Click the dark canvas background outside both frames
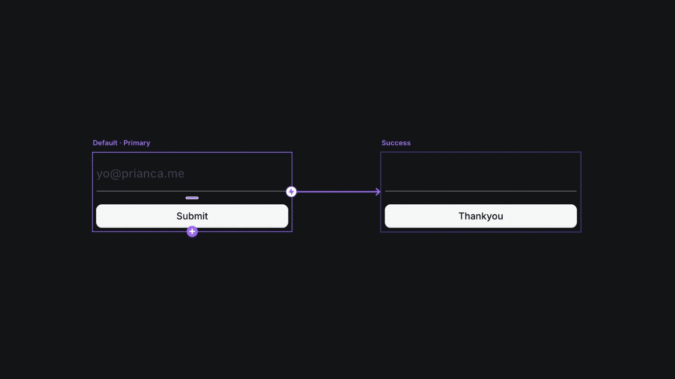This screenshot has height=379, width=675. pyautogui.click(x=337, y=309)
